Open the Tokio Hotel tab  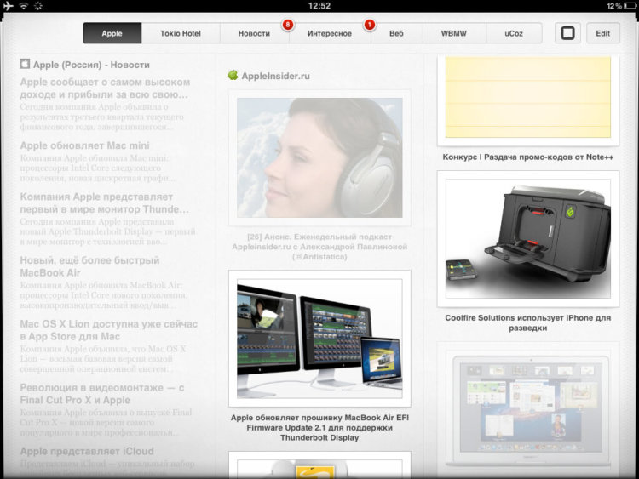click(181, 33)
